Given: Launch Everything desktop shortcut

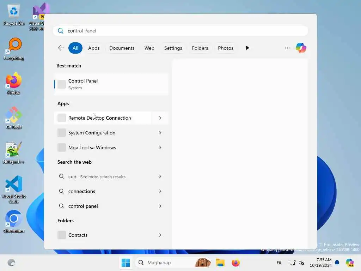Looking at the screenshot, I should pyautogui.click(x=14, y=49).
